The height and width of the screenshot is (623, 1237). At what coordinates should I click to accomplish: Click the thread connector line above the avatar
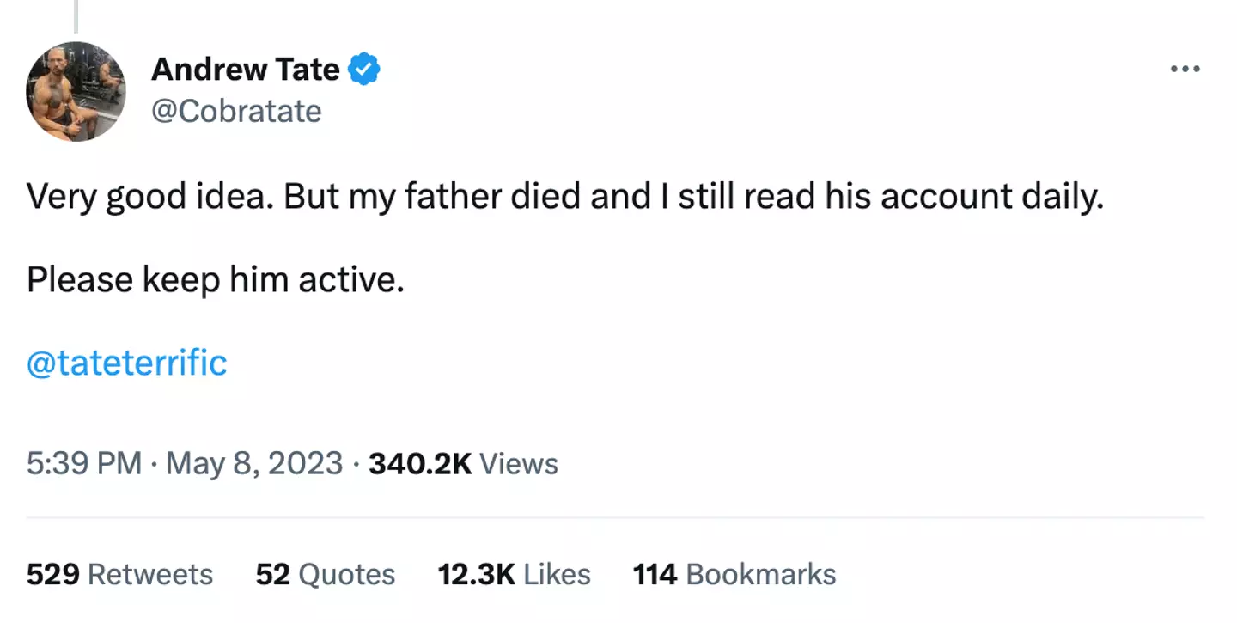coord(76,15)
